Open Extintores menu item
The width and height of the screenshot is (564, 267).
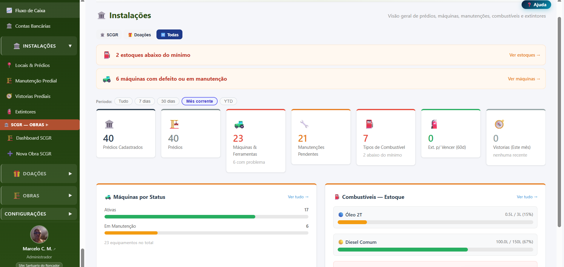40,112
